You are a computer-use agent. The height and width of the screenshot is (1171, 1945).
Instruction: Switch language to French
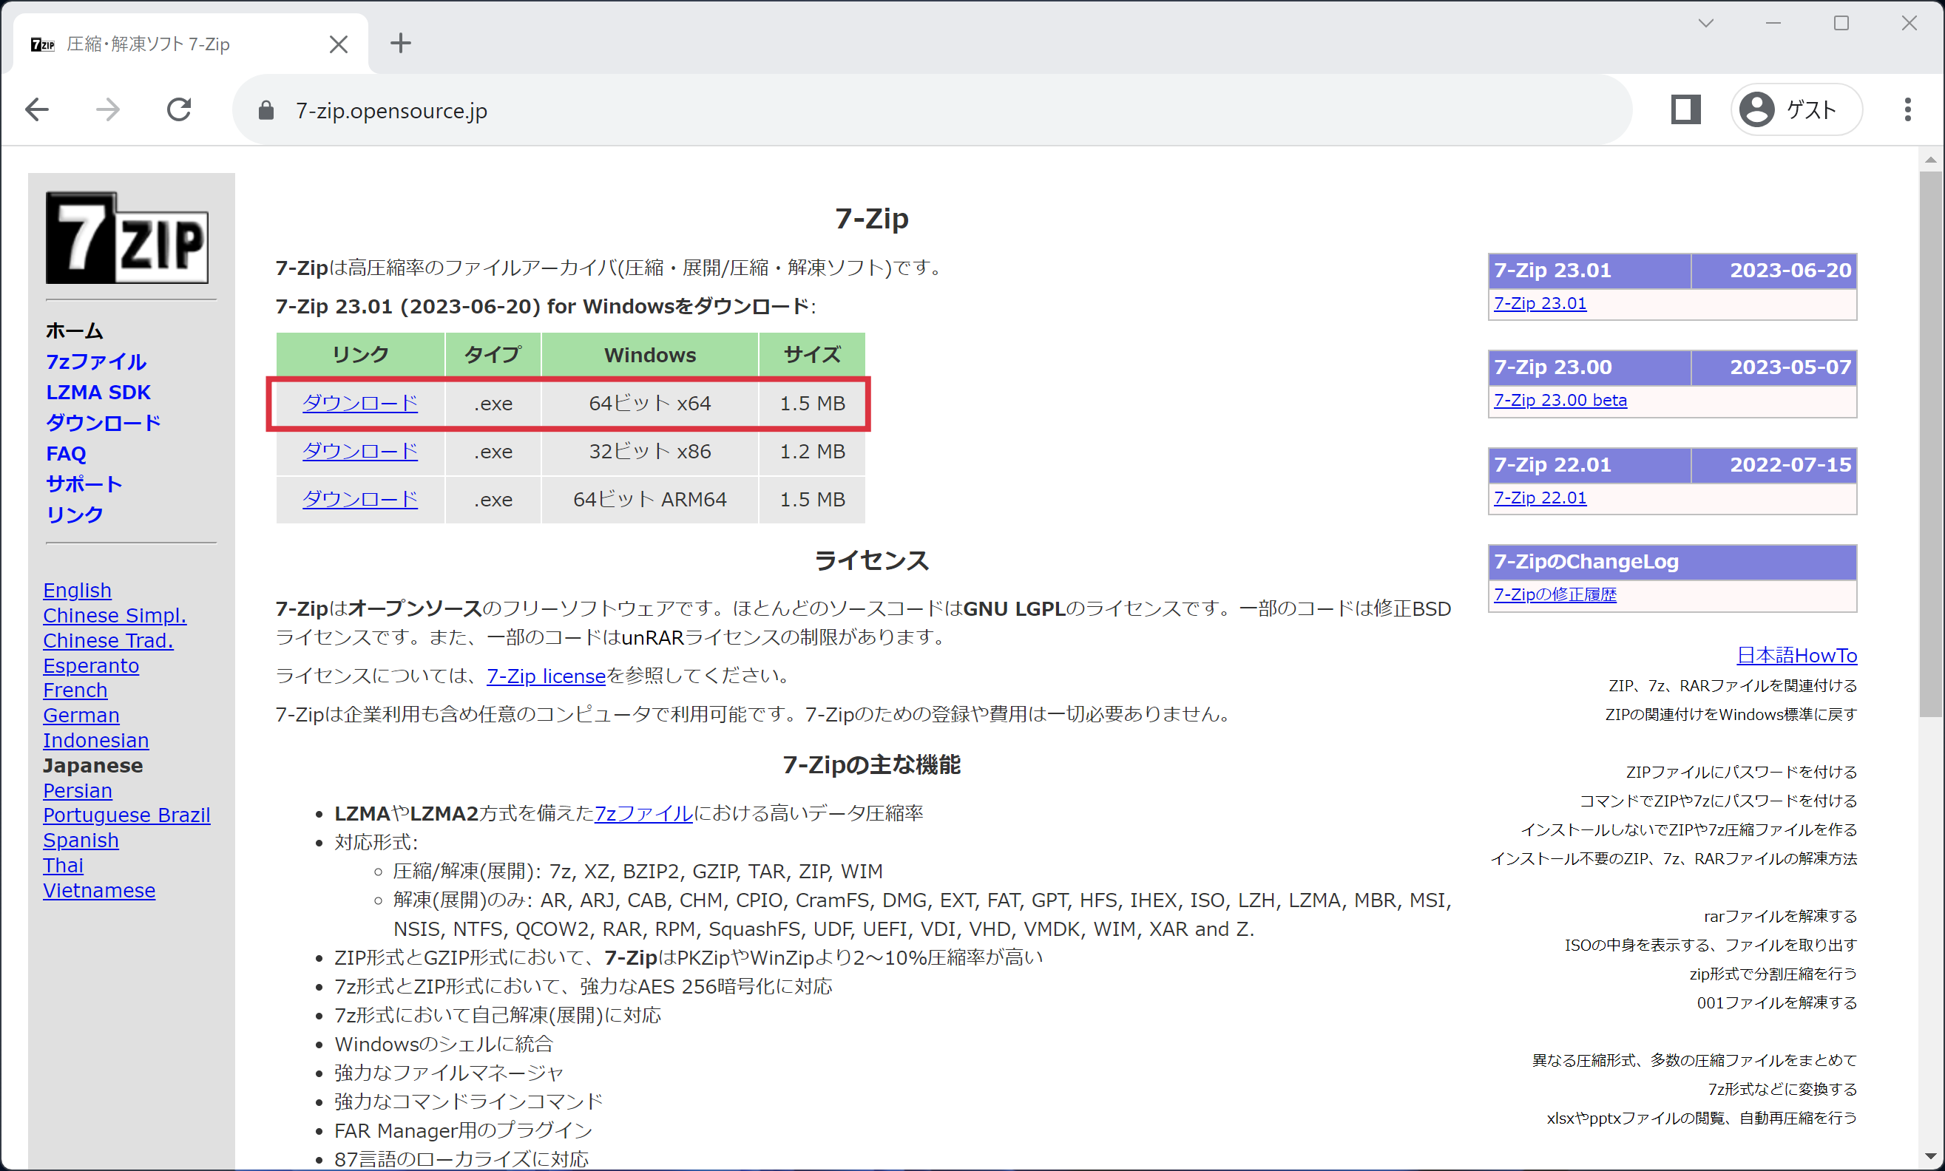(x=75, y=690)
